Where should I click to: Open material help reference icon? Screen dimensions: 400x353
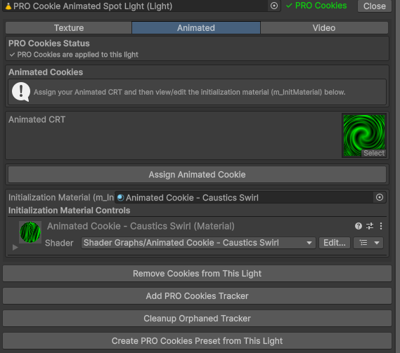point(358,226)
